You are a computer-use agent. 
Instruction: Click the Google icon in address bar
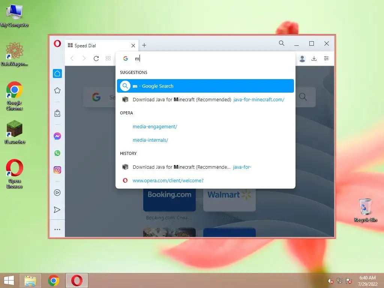[126, 58]
